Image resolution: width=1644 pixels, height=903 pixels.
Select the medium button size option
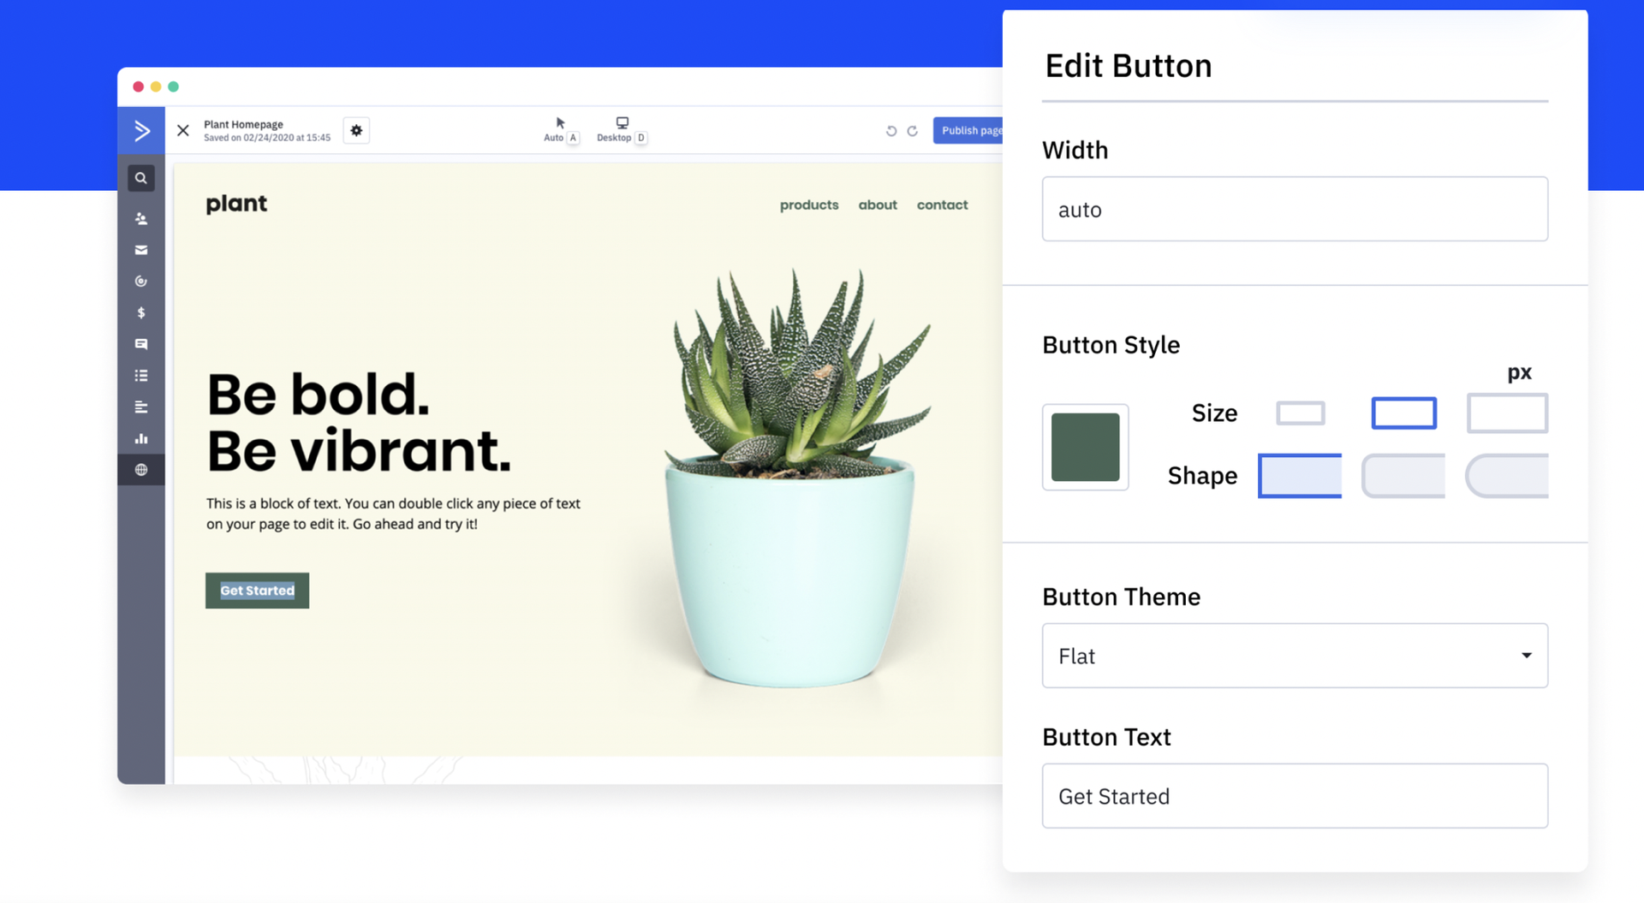tap(1403, 413)
